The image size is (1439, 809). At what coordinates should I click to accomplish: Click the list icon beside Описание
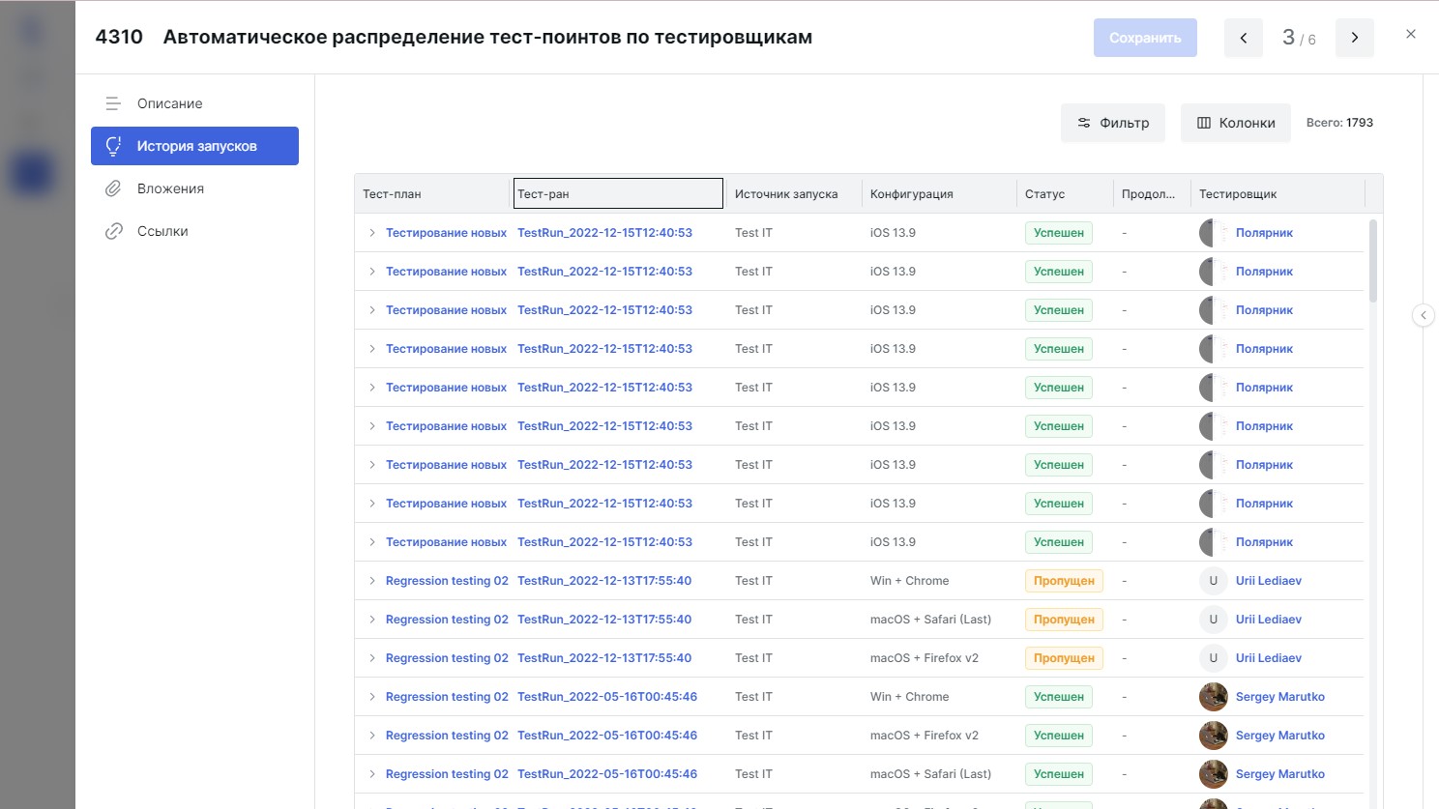tap(113, 103)
